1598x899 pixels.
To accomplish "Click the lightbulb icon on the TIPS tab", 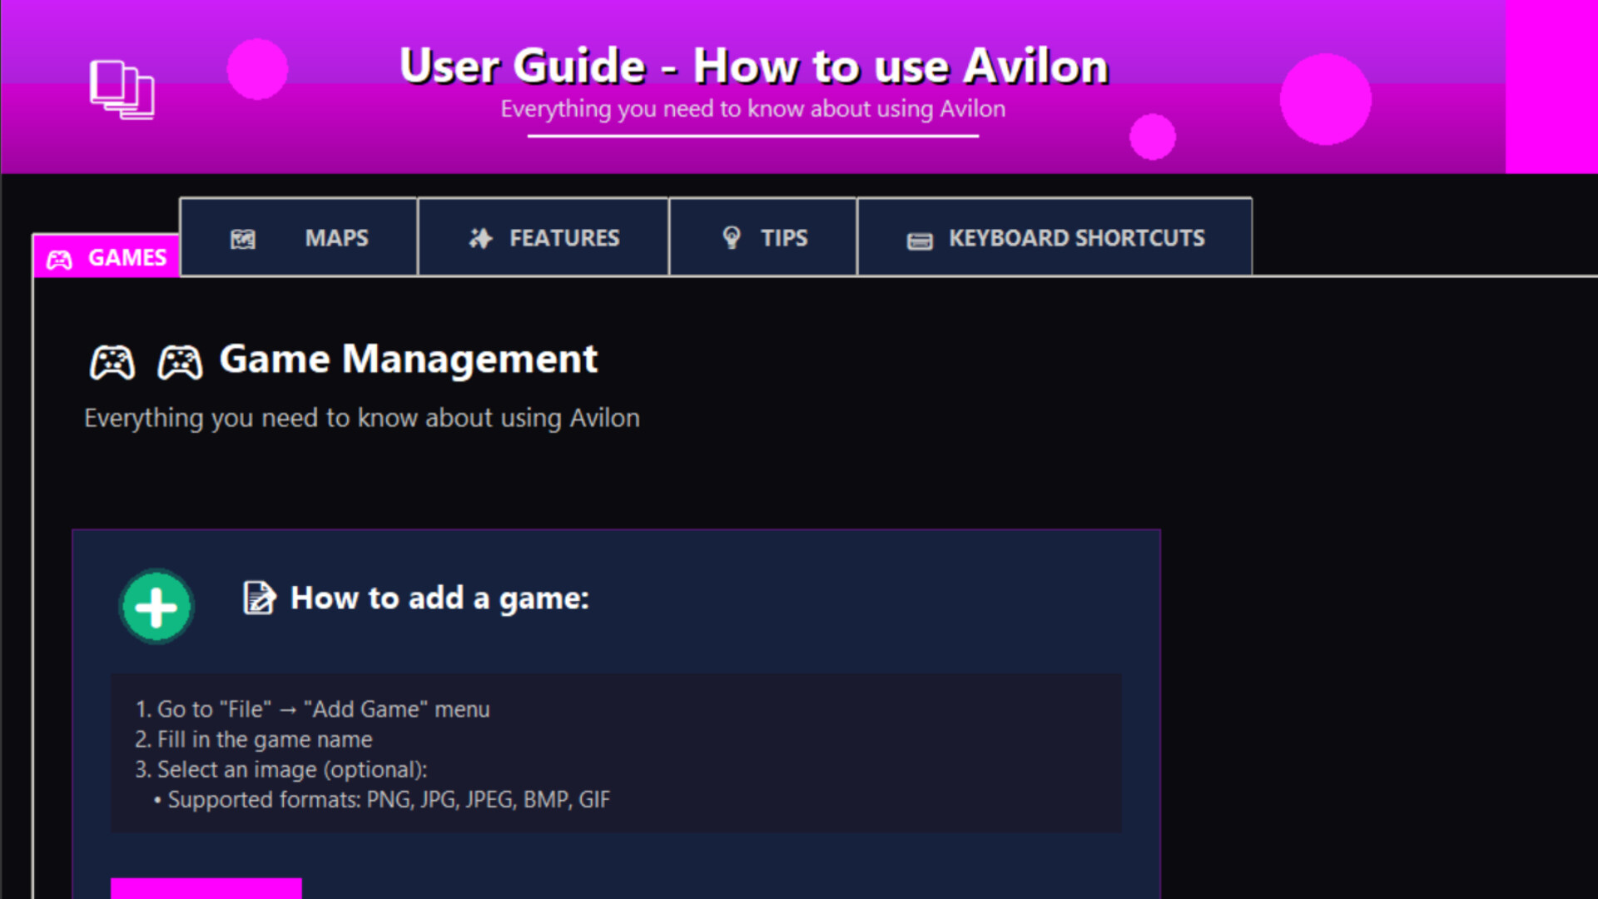I will 731,237.
